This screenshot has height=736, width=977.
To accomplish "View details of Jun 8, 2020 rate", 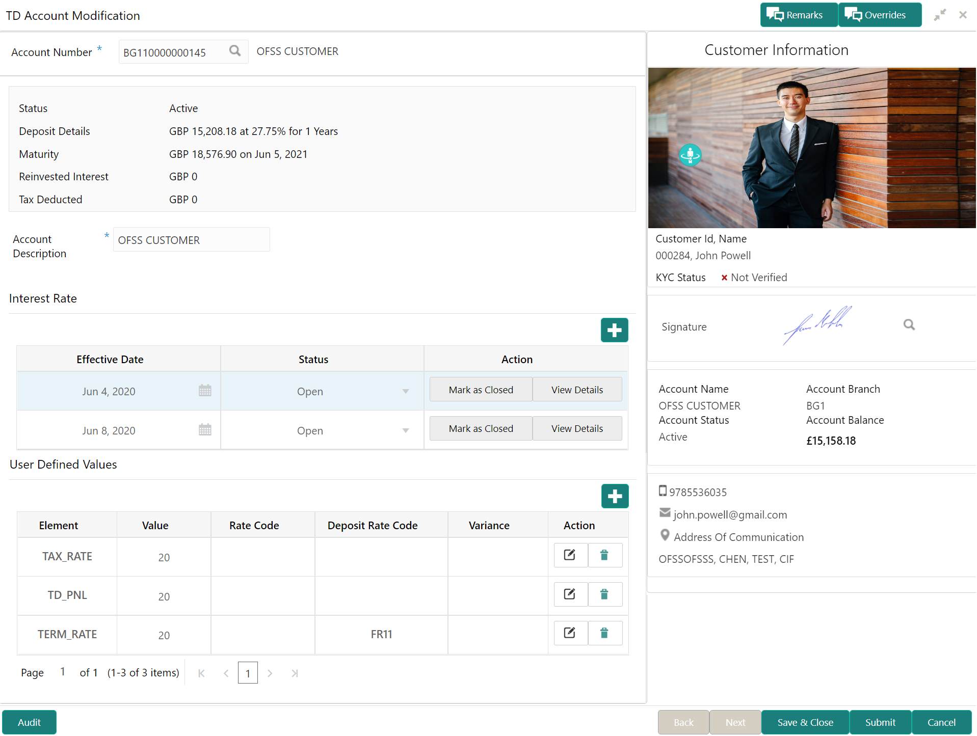I will click(577, 428).
